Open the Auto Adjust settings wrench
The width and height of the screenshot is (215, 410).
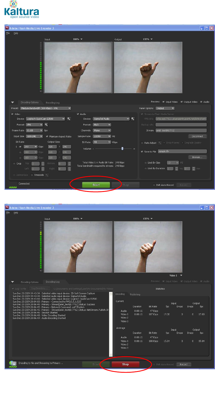160,143
